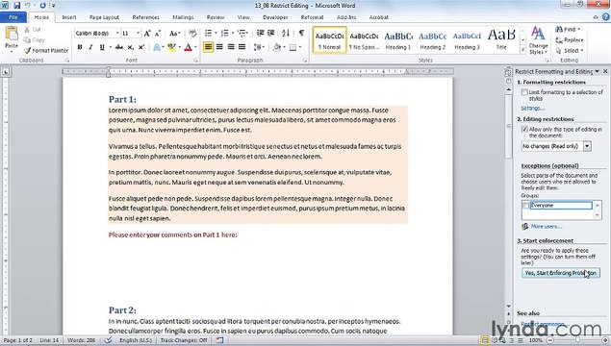Toggle Show paragraph marks icon
This screenshot has width=611, height=346.
(301, 33)
